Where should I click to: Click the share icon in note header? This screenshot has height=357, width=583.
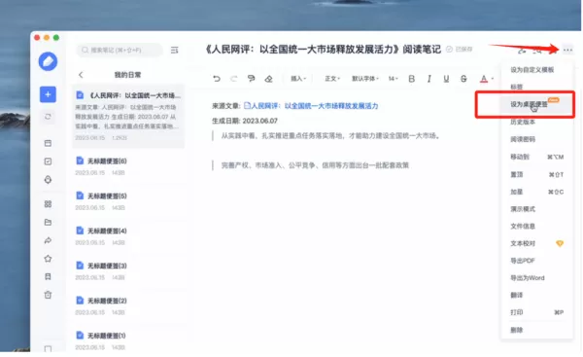click(522, 50)
